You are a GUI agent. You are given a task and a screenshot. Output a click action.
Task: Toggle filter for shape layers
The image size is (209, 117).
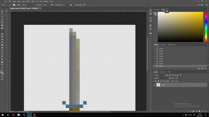[175, 75]
